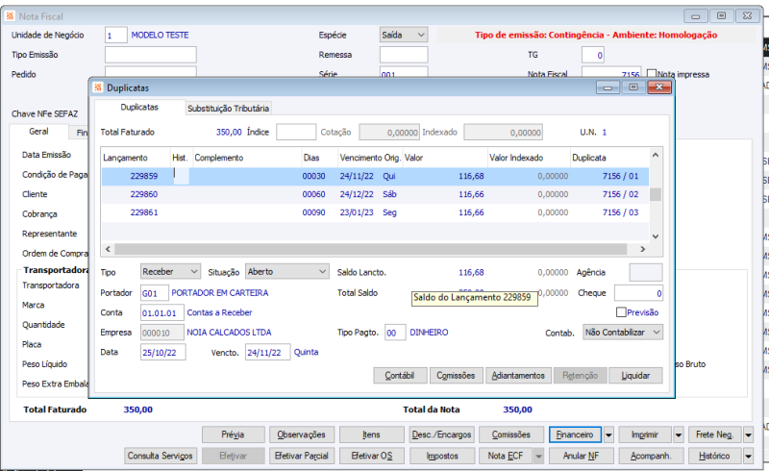This screenshot has width=769, height=471.
Task: Click the Nota Fiscal window icon
Action: coord(10,16)
